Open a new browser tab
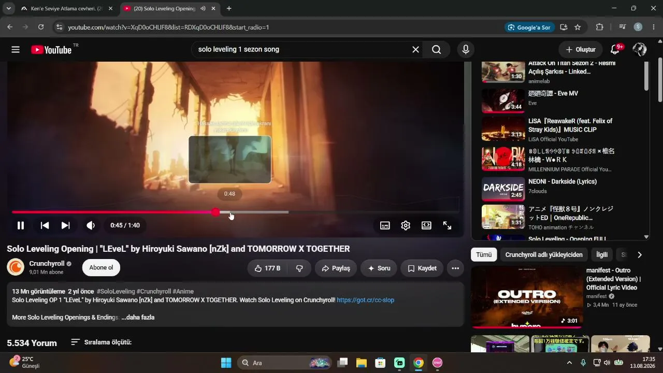Image resolution: width=663 pixels, height=373 pixels. [229, 8]
